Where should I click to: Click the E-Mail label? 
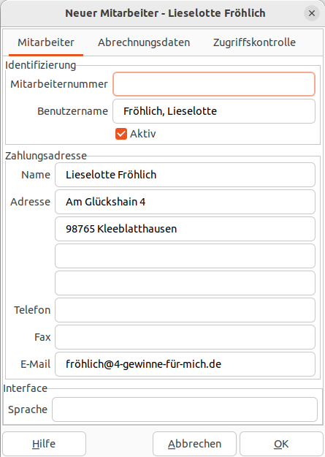pyautogui.click(x=36, y=364)
